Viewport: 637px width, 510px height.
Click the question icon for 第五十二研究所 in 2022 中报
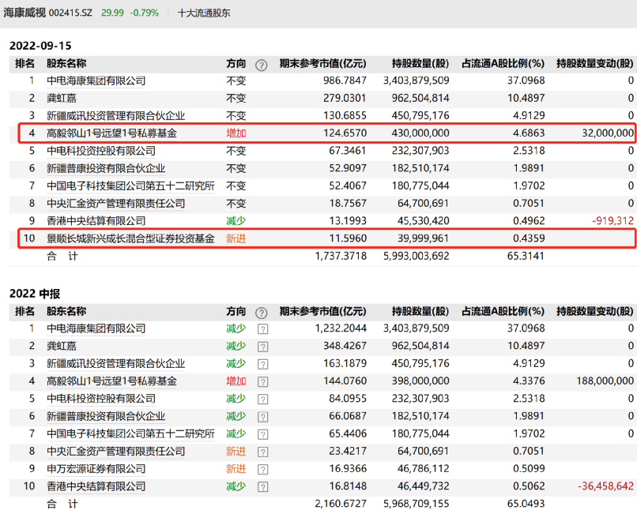[x=262, y=433]
